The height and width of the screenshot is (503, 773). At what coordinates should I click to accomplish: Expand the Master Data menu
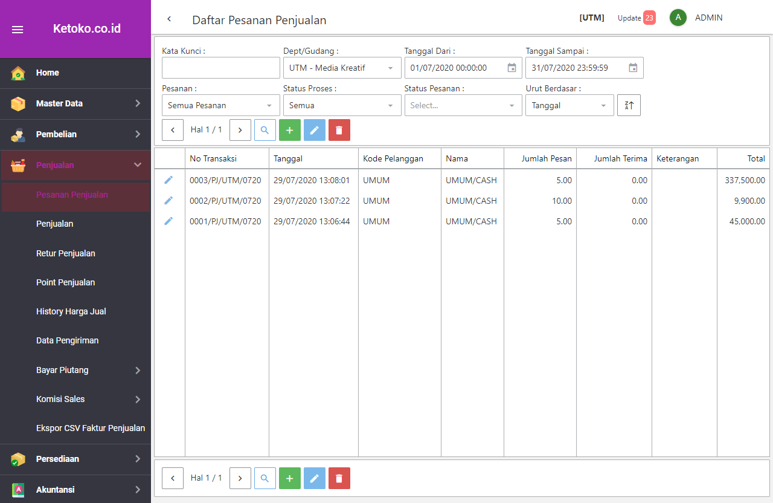tap(75, 103)
